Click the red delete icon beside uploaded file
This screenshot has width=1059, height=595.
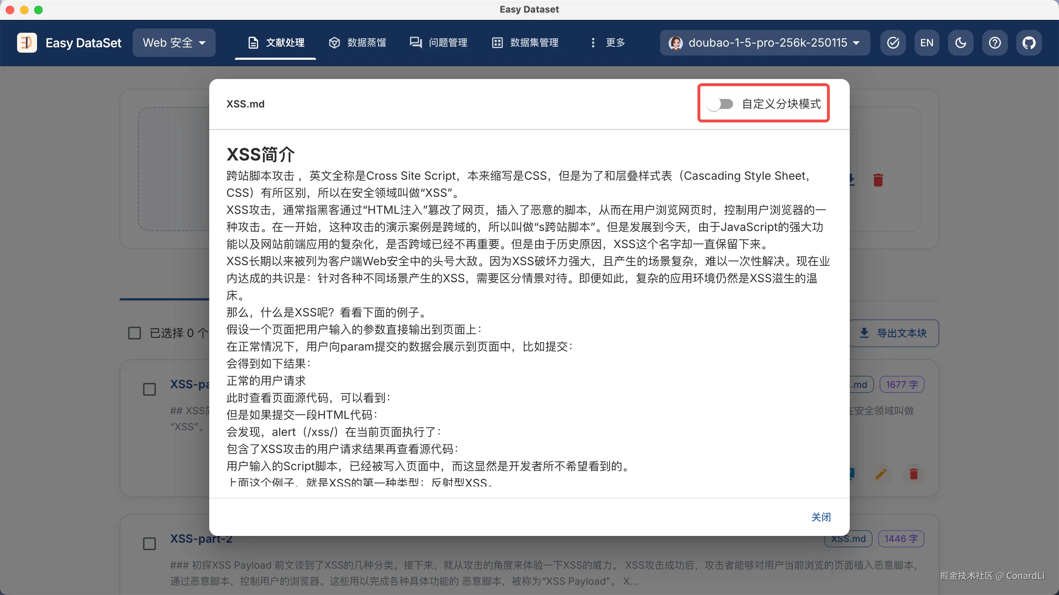click(x=878, y=180)
